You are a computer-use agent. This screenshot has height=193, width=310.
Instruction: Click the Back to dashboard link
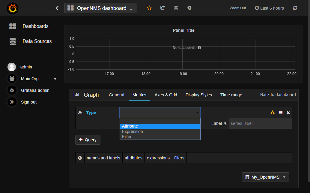click(278, 95)
